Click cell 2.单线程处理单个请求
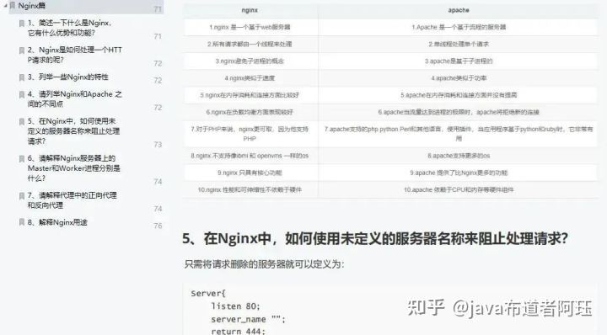 pos(459,44)
